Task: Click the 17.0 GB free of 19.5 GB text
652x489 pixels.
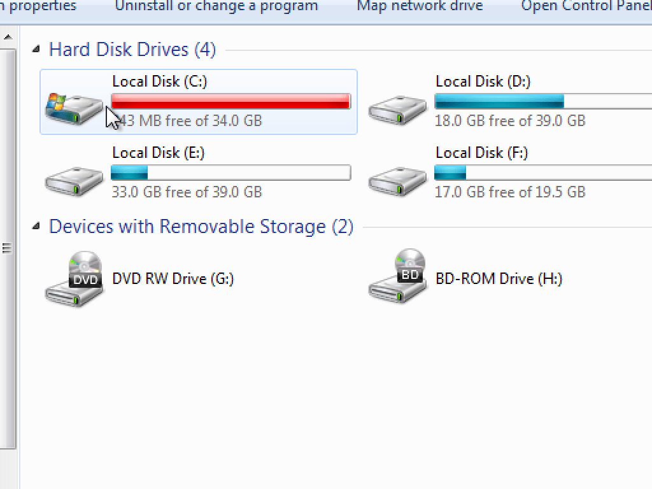Action: coord(509,192)
